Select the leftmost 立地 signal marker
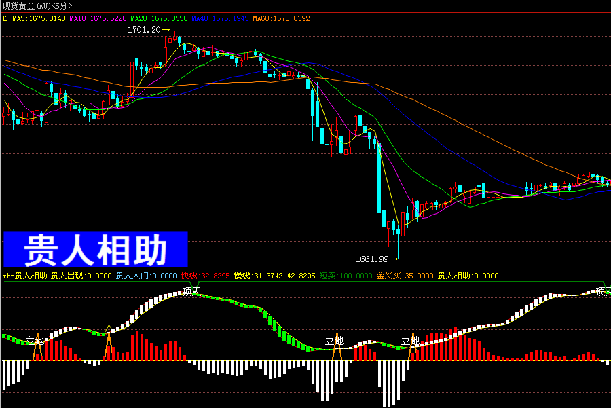 [x=35, y=340]
